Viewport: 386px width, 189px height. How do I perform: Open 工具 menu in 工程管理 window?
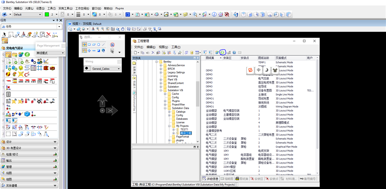[x=176, y=47]
